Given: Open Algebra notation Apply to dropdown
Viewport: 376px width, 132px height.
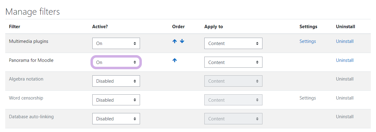Looking at the screenshot, I should pos(233,81).
